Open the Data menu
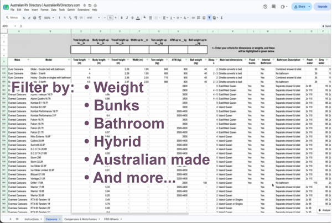The image size is (332, 223). tap(54, 10)
